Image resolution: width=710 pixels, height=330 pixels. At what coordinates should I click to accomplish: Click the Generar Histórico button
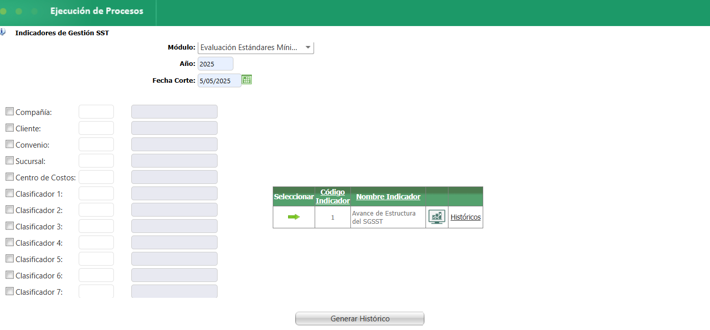(x=360, y=318)
